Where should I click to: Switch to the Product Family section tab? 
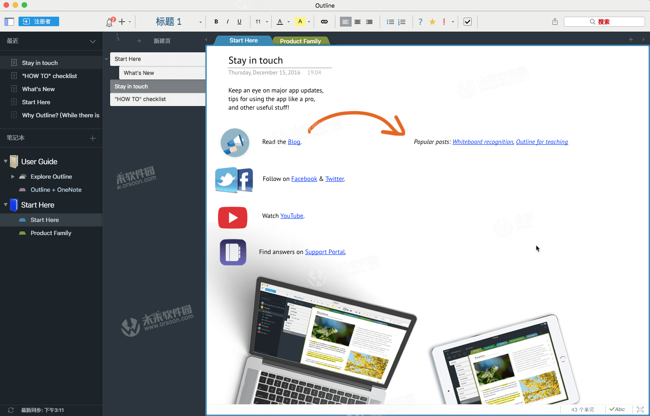[300, 41]
